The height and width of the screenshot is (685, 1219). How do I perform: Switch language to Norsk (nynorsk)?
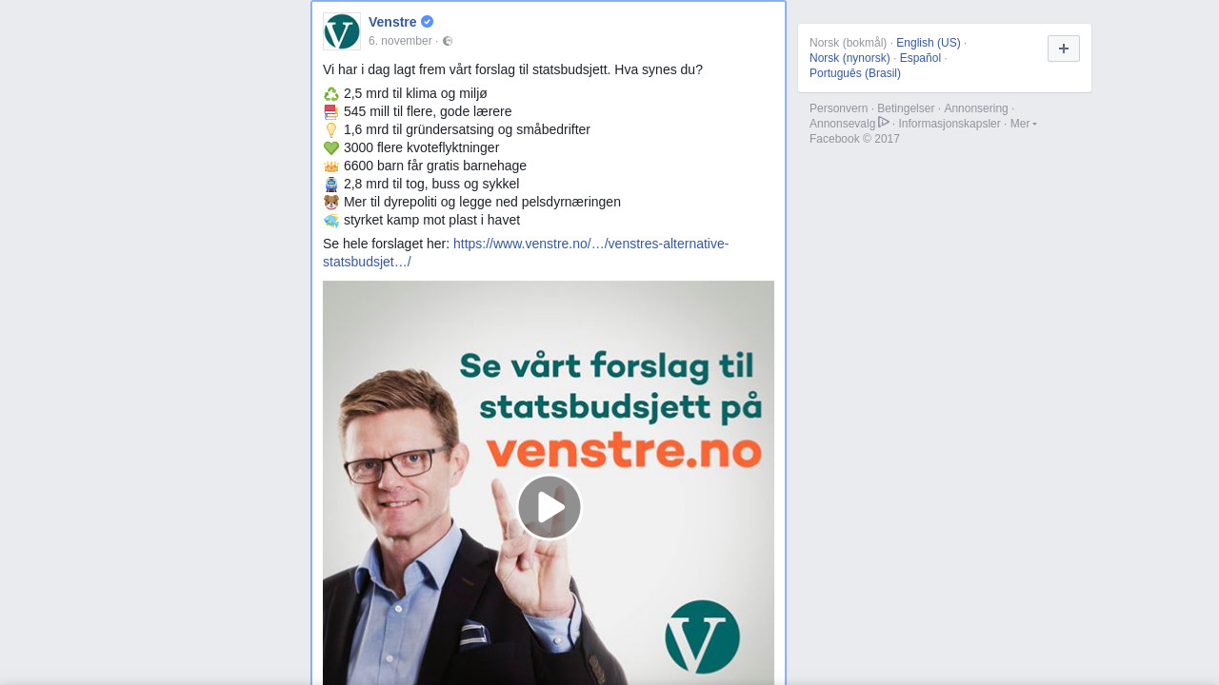[849, 58]
